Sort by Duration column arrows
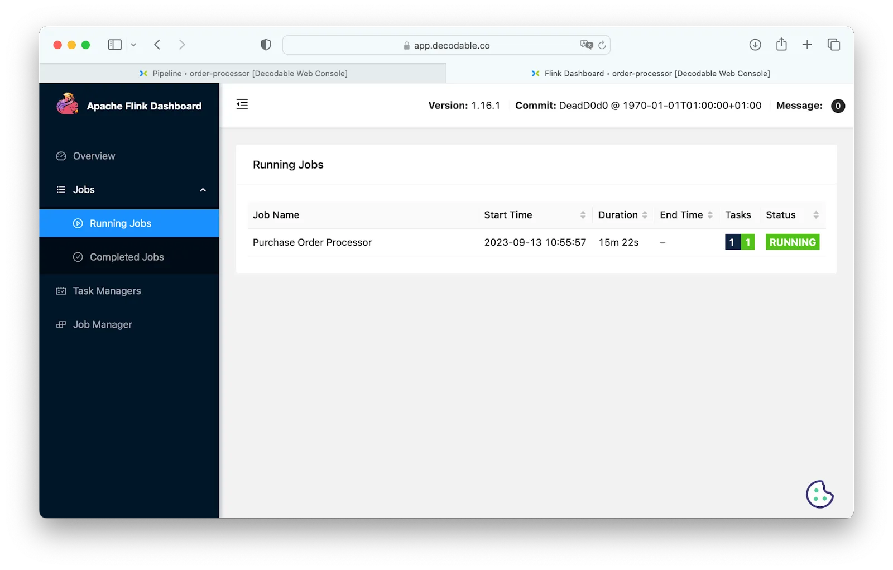 [645, 215]
